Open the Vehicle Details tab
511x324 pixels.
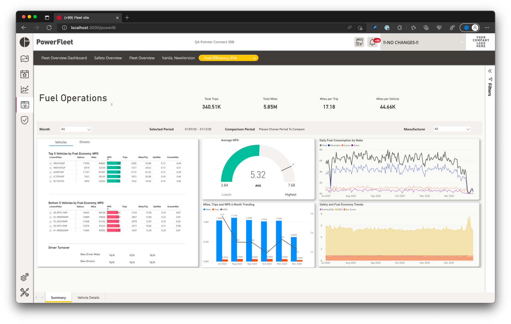(x=88, y=297)
